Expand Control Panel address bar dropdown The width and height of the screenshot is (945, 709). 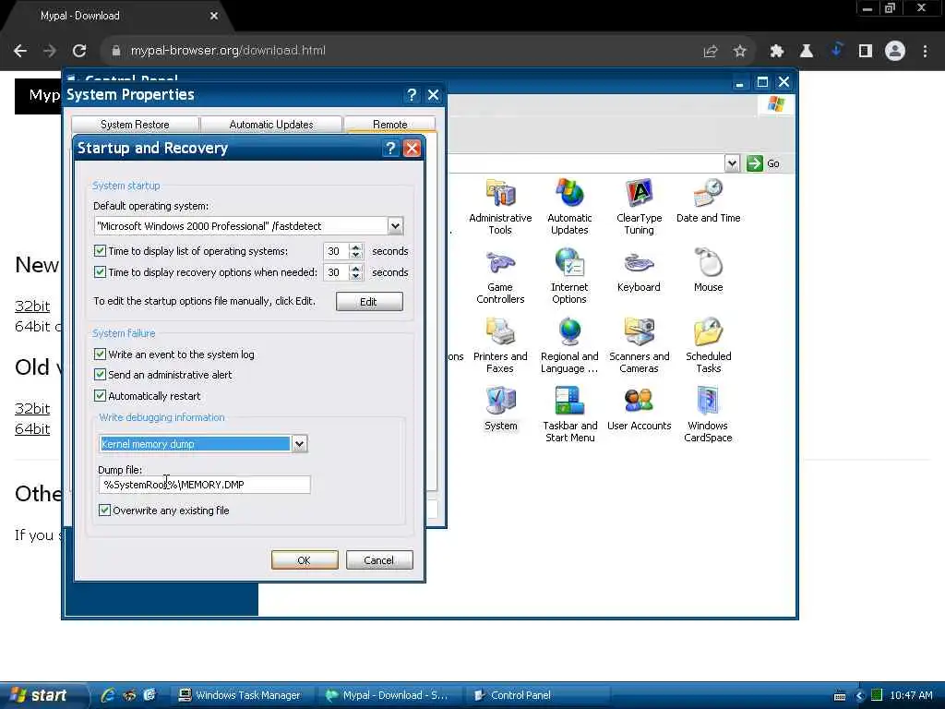(732, 163)
